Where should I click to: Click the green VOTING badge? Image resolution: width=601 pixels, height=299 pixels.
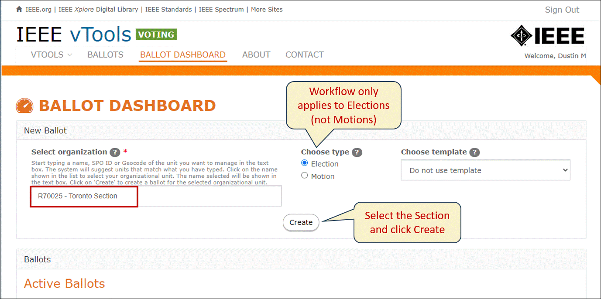tap(156, 34)
